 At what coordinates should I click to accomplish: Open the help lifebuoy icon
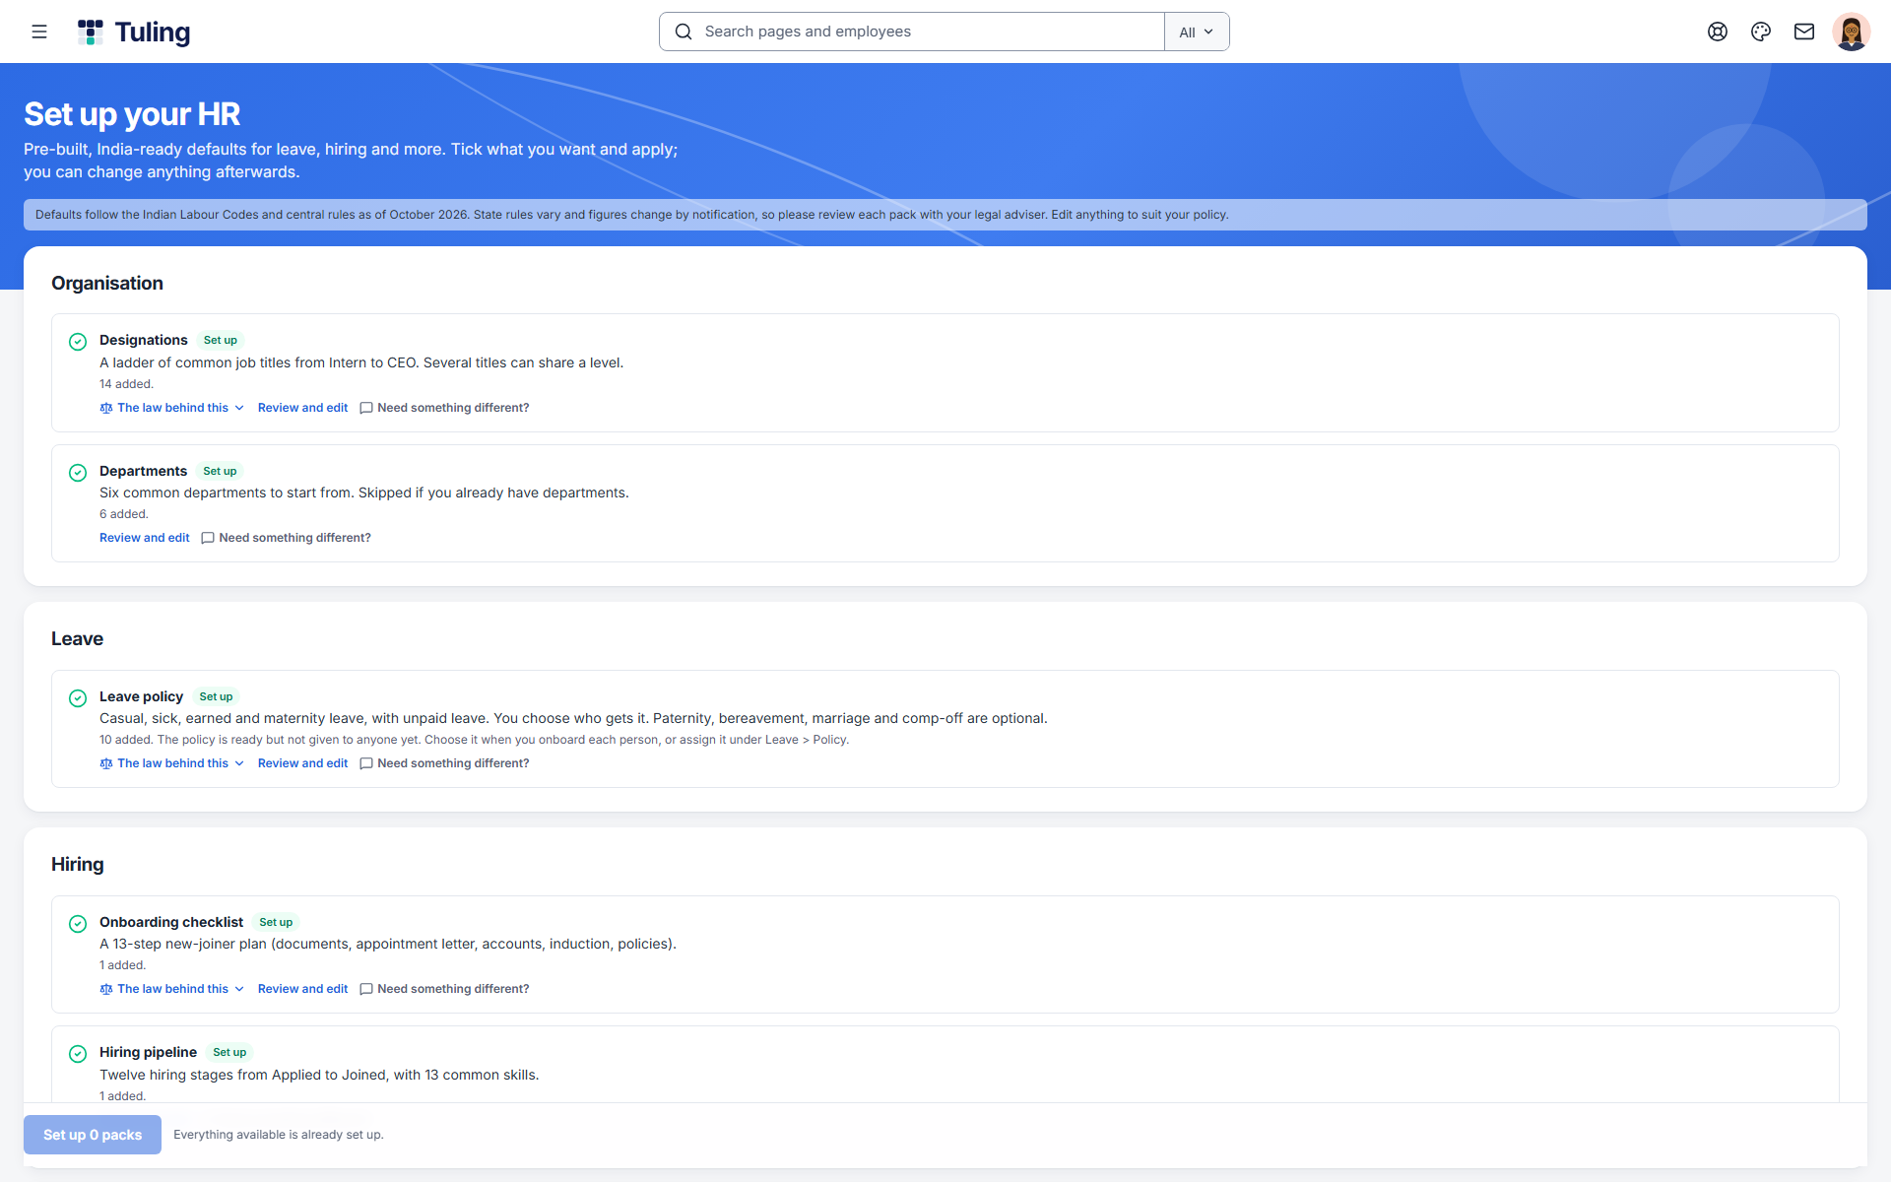coord(1718,32)
